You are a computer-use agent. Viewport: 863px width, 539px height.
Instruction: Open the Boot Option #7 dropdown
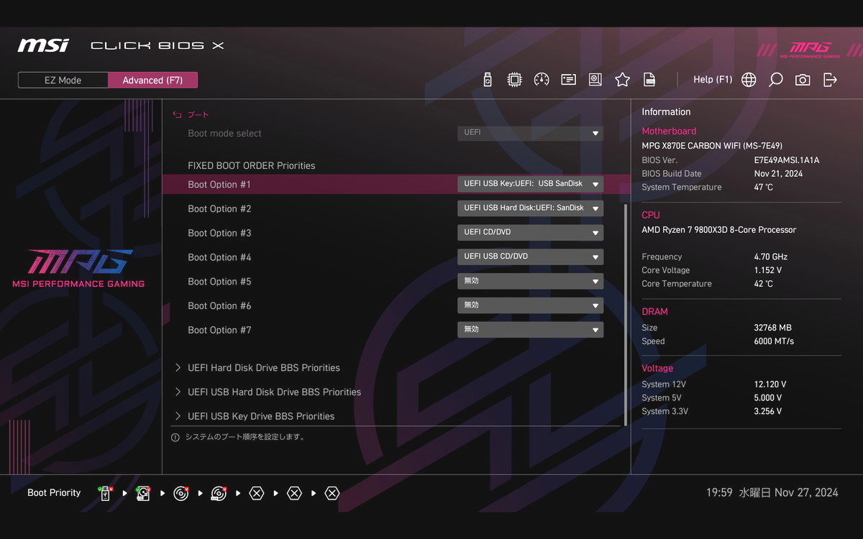tap(530, 330)
